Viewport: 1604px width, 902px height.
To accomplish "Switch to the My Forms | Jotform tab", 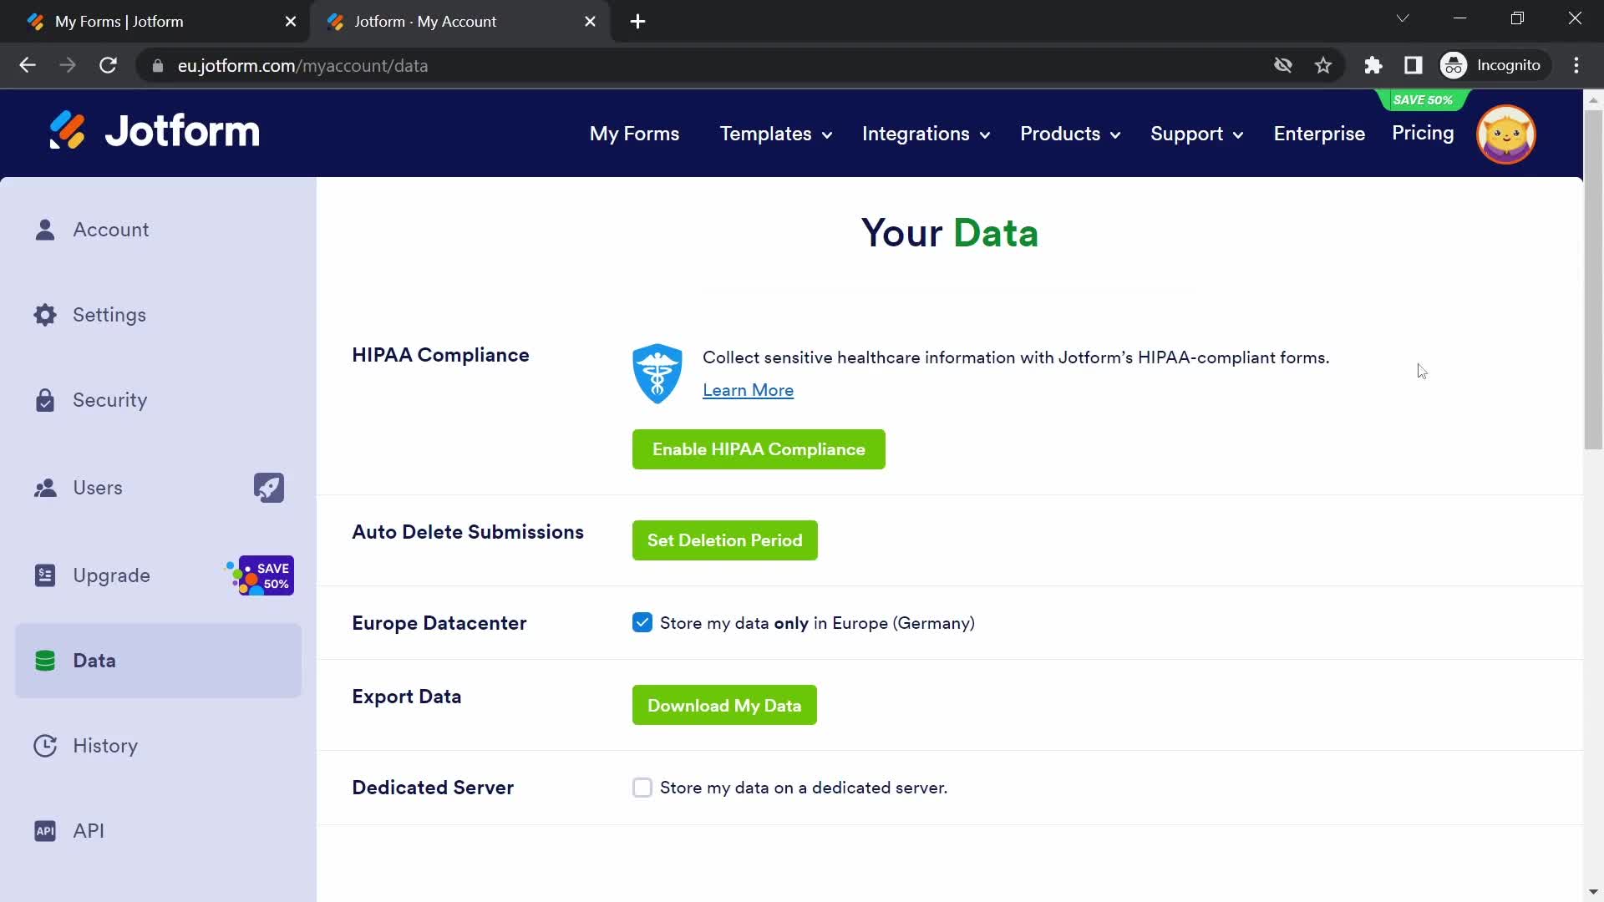I will pyautogui.click(x=155, y=22).
